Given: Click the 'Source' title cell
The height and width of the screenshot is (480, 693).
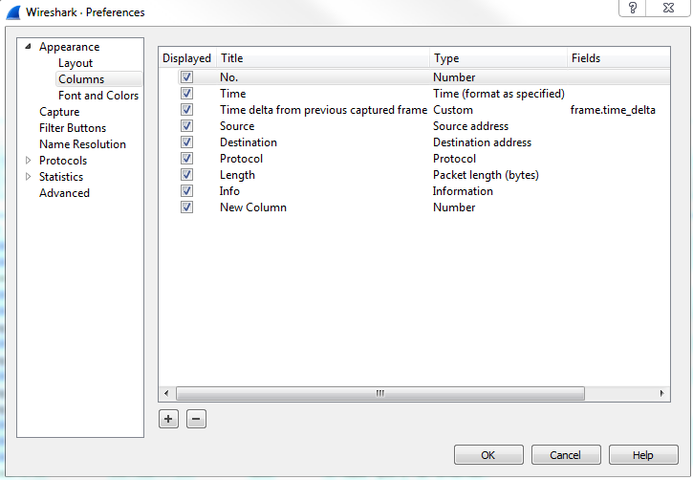Looking at the screenshot, I should (237, 126).
